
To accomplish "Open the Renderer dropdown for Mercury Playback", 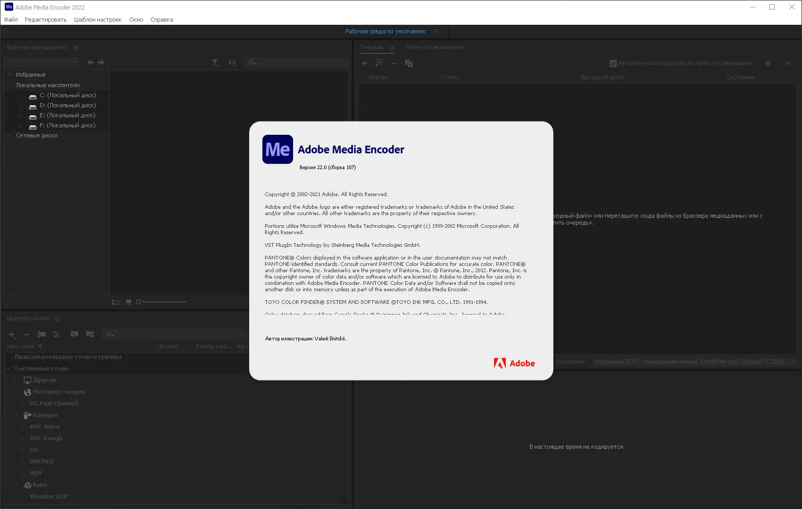I will [x=792, y=362].
